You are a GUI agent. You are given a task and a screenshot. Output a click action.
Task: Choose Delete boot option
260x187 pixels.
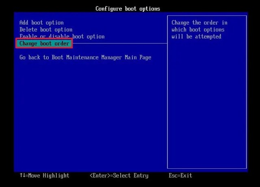tap(46, 30)
